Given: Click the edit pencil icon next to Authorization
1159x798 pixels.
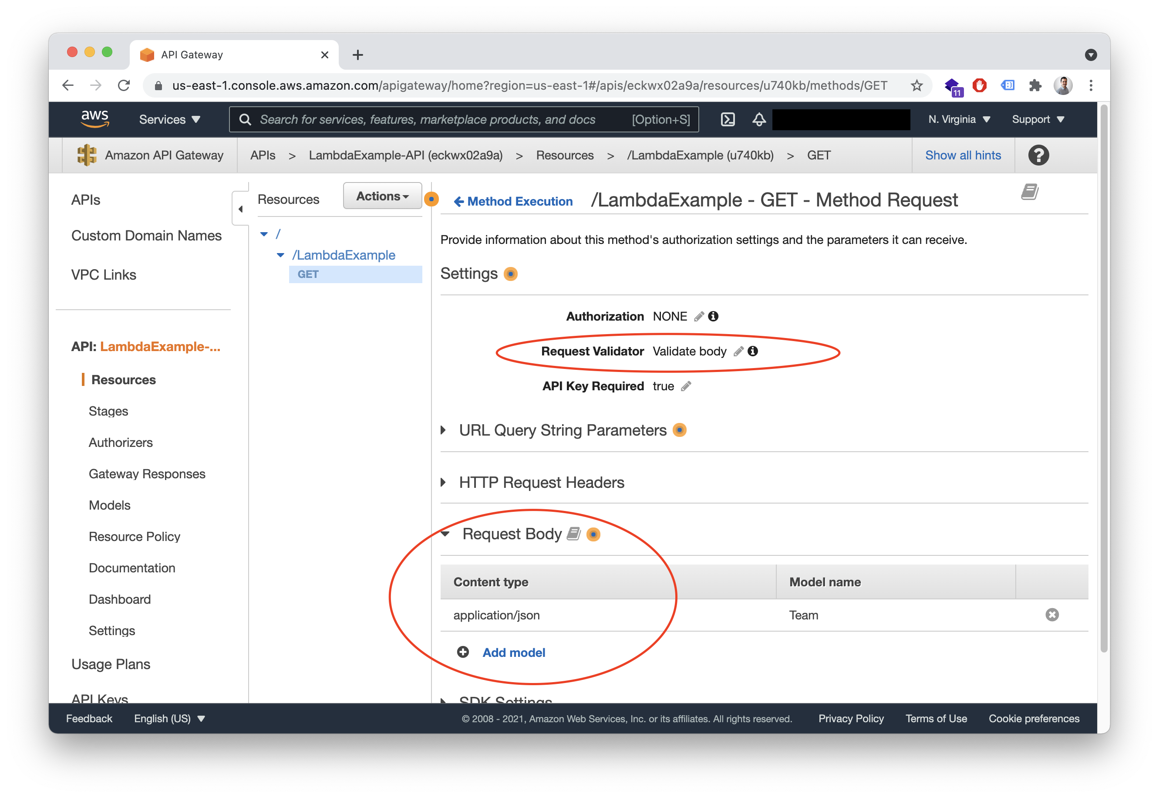Looking at the screenshot, I should point(698,315).
